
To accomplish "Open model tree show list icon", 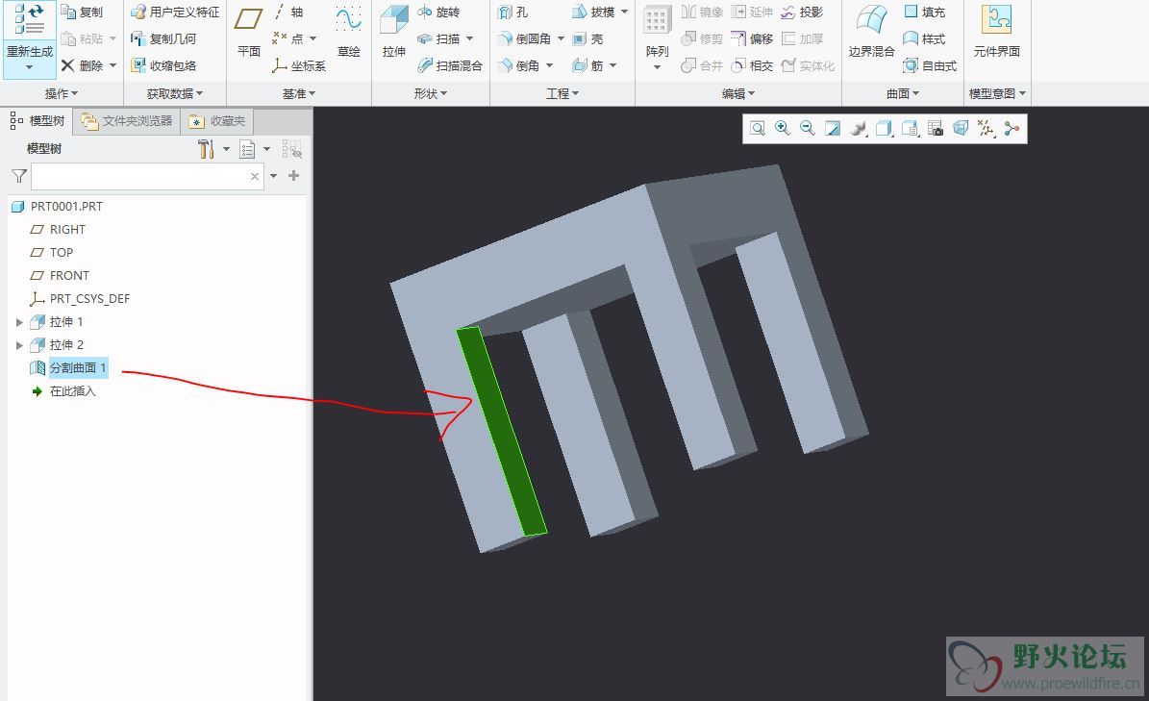I will click(x=248, y=149).
